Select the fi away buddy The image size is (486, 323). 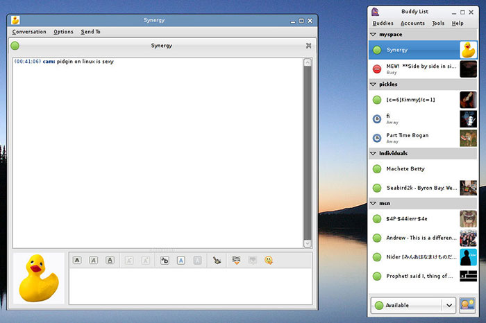click(423, 119)
